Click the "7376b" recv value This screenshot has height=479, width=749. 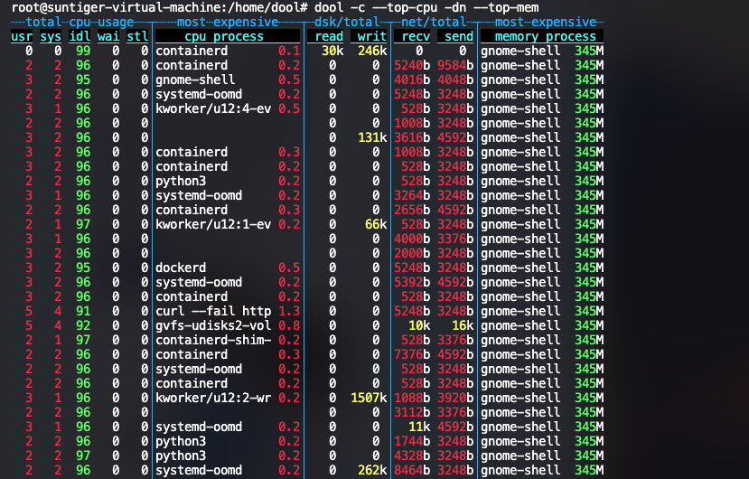point(412,354)
